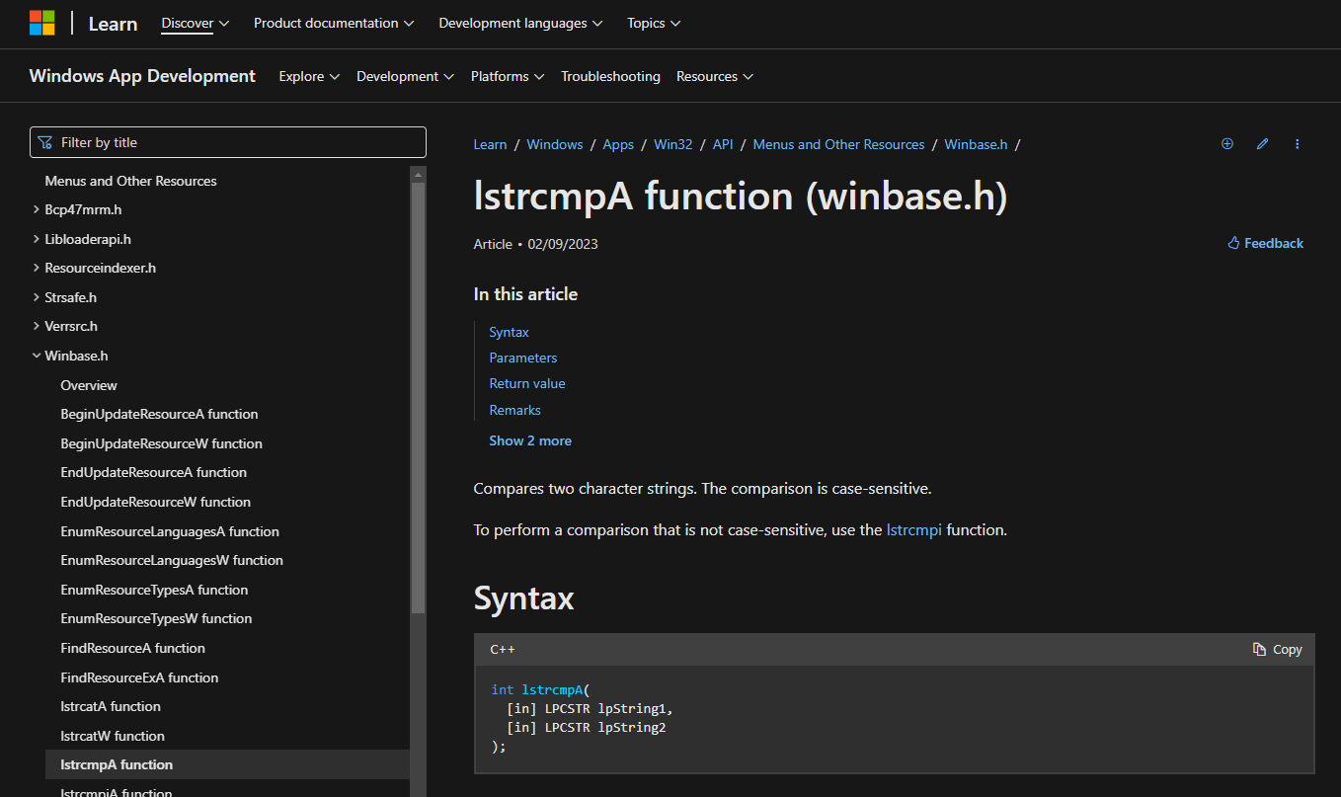This screenshot has height=797, width=1341.
Task: Open EnumResourceLanguagesW function
Action: point(172,560)
